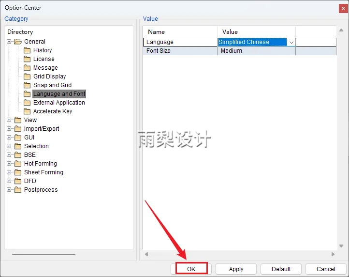
Task: Confirm settings with OK button
Action: [x=191, y=269]
